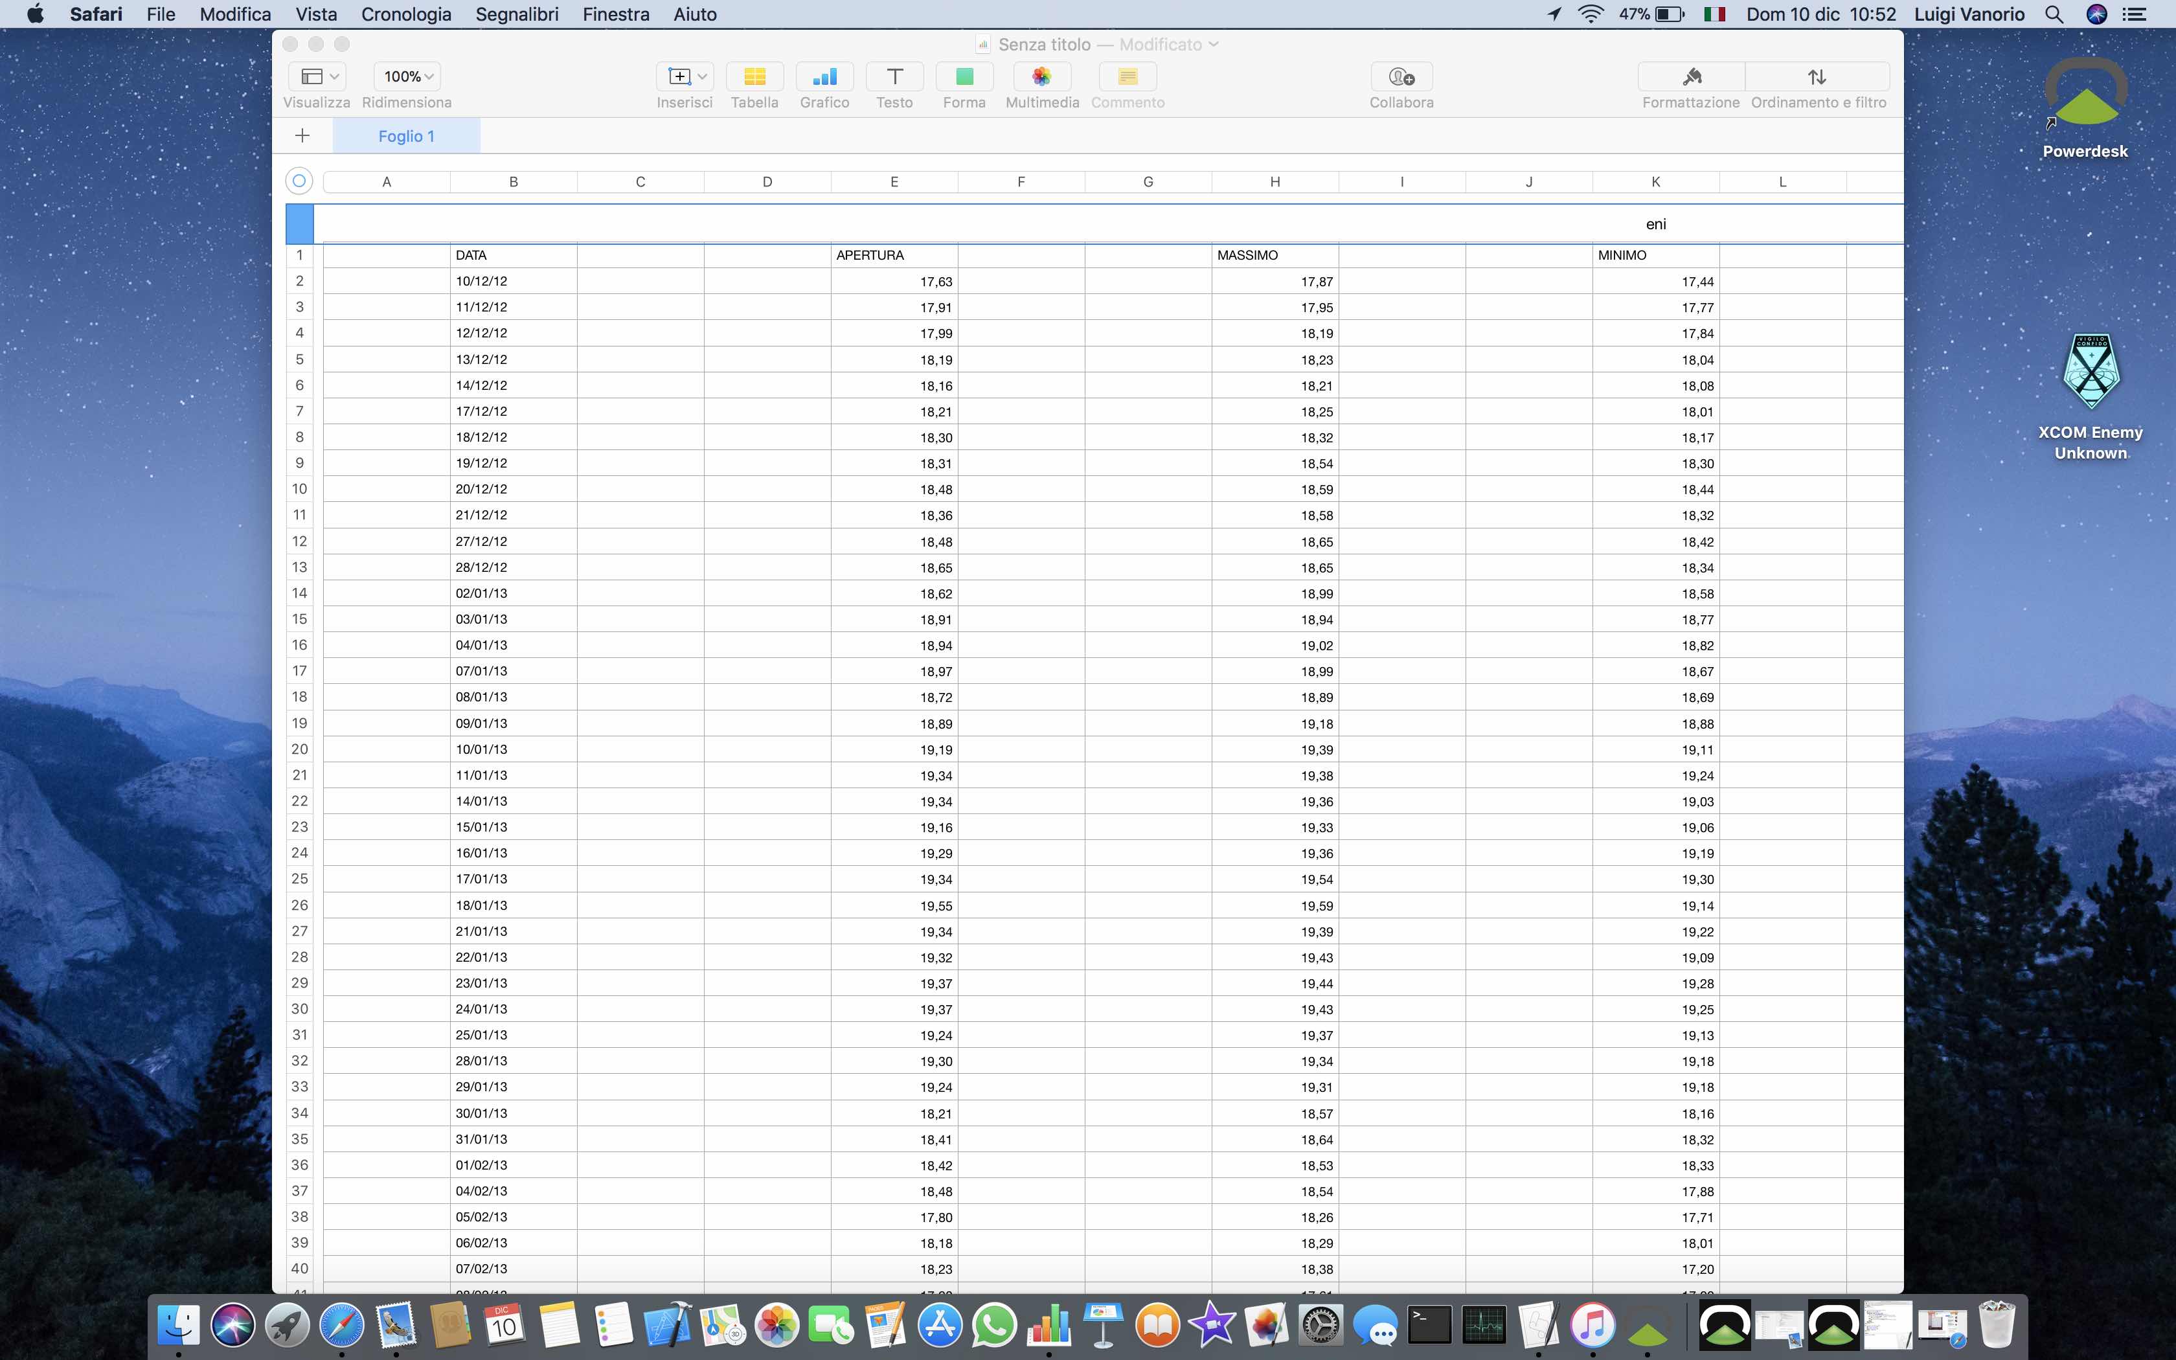Image resolution: width=2176 pixels, height=1360 pixels.
Task: Select row 5 header in the spreadsheet
Action: coord(299,359)
